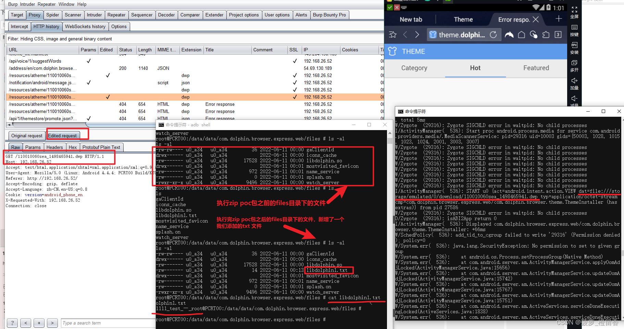Reload the theme.dolphin page
The width and height of the screenshot is (624, 329).
click(x=493, y=35)
